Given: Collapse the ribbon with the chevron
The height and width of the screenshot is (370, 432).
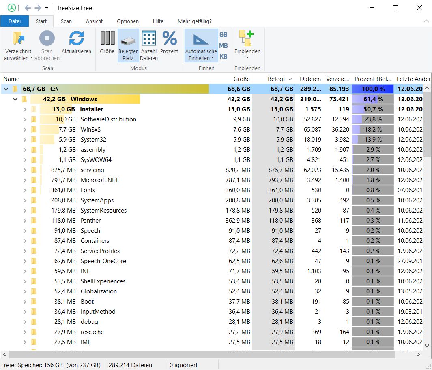Looking at the screenshot, I should pos(426,21).
